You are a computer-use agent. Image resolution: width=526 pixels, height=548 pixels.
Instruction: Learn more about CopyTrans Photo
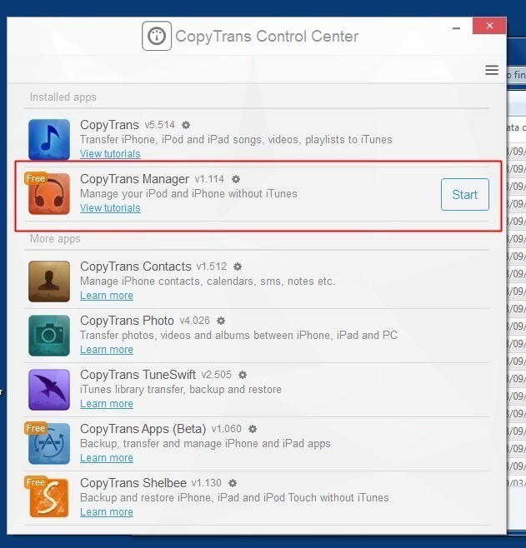[107, 350]
